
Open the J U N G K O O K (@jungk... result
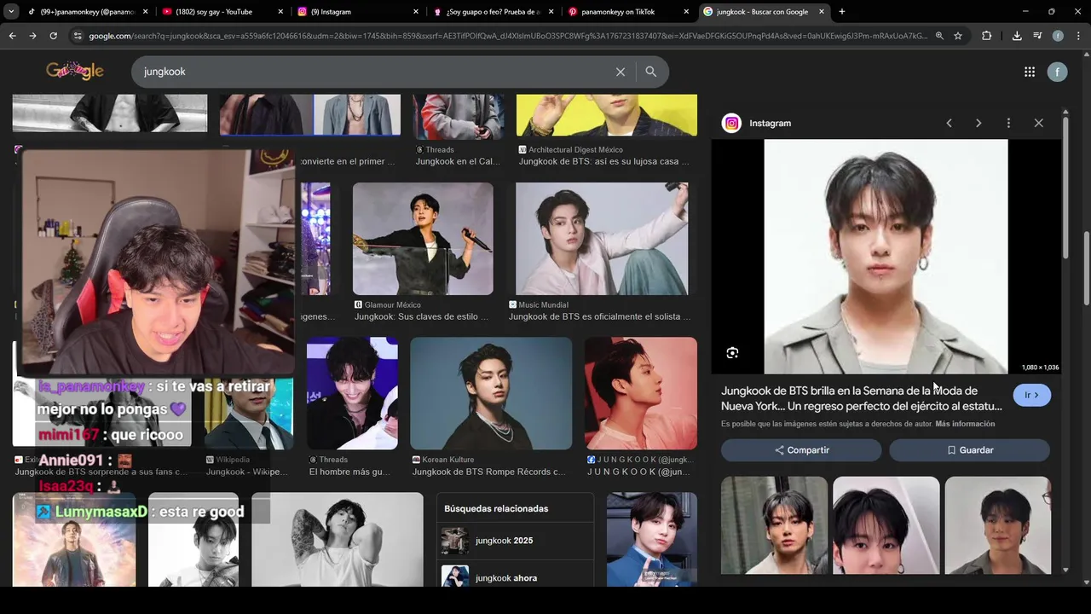click(x=641, y=393)
